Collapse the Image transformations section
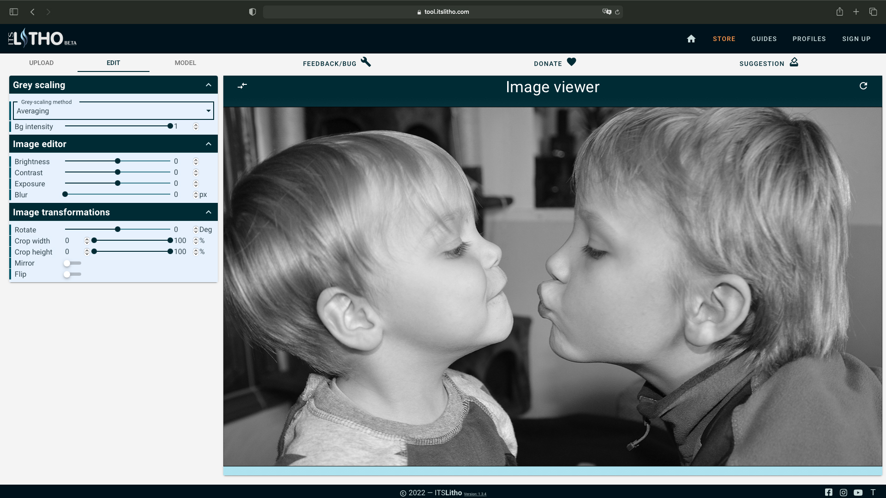The width and height of the screenshot is (886, 498). (209, 212)
